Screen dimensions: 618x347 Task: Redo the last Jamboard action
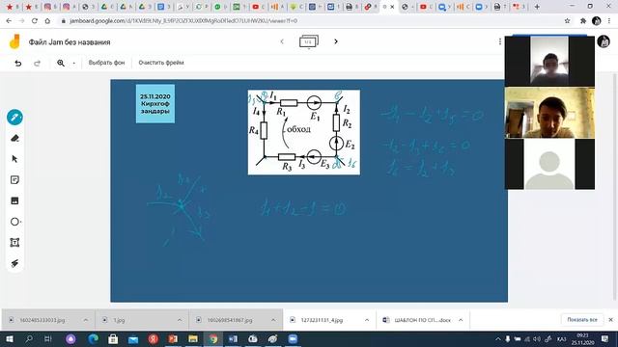tap(37, 63)
